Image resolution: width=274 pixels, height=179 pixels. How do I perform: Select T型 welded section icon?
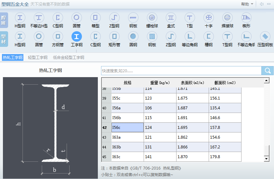coord(190,18)
